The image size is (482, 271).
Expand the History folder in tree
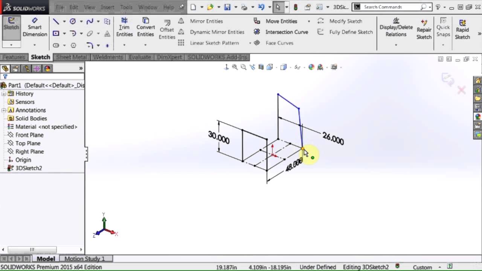tap(4, 94)
